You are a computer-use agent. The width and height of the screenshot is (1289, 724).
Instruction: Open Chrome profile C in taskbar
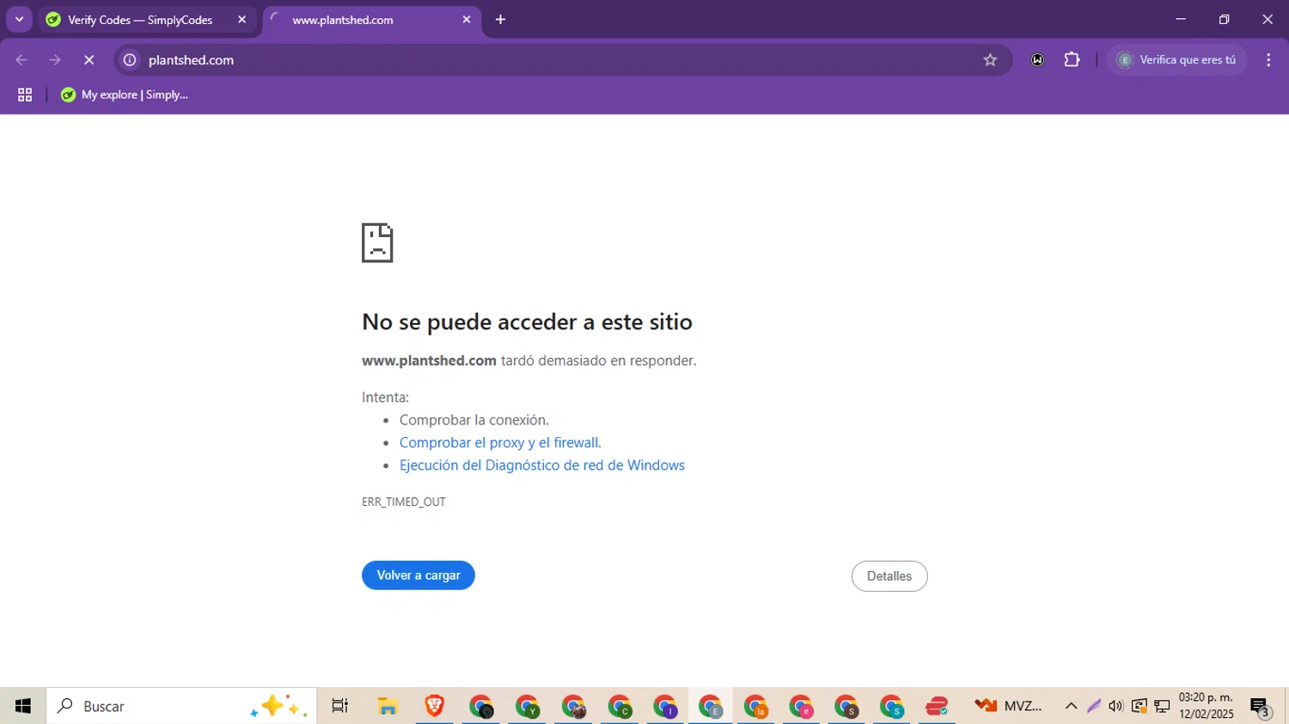(x=620, y=707)
